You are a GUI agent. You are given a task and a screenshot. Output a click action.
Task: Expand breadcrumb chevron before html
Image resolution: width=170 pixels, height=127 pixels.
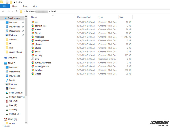[49, 11]
